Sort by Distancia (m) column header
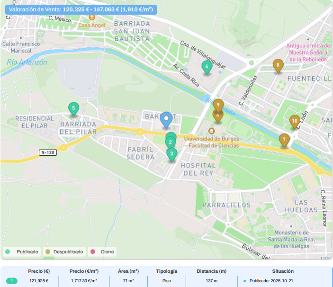Image resolution: width=333 pixels, height=287 pixels. pyautogui.click(x=211, y=271)
